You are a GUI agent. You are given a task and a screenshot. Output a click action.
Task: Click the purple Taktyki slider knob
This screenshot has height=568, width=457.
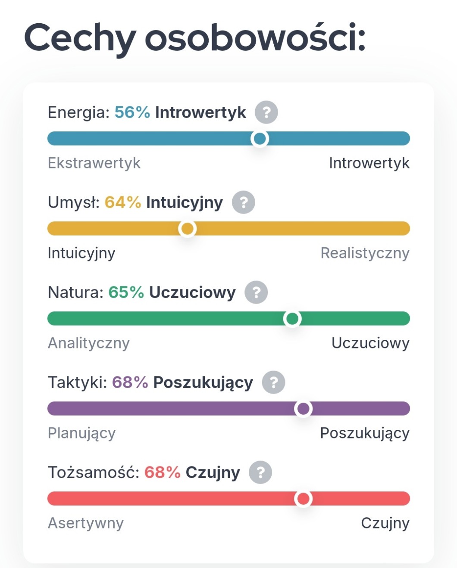[x=303, y=409]
